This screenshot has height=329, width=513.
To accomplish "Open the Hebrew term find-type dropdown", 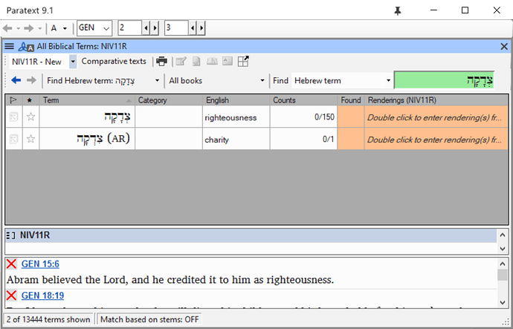I will 388,81.
